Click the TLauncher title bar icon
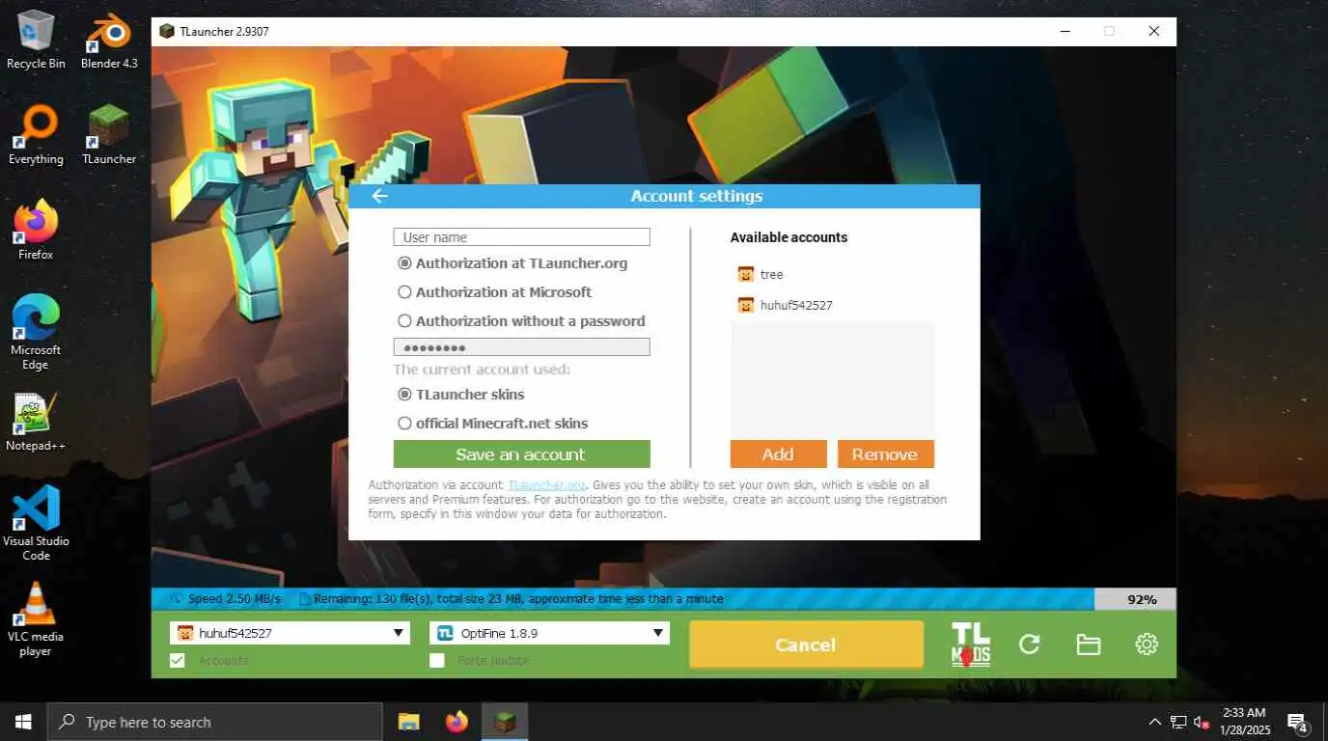 click(x=167, y=31)
